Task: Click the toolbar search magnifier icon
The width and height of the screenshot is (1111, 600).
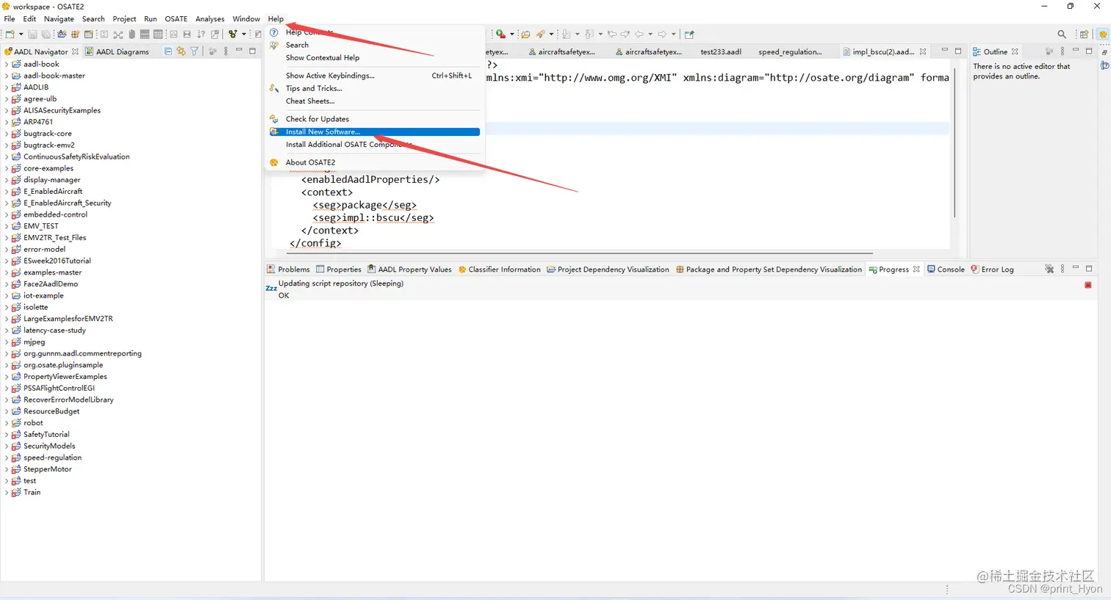Action: [1062, 34]
